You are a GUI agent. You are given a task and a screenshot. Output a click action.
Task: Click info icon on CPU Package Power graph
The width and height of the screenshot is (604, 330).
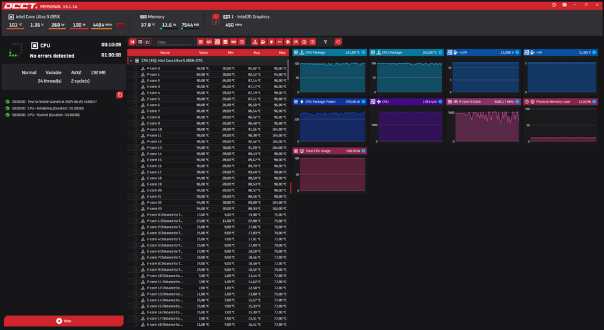363,101
